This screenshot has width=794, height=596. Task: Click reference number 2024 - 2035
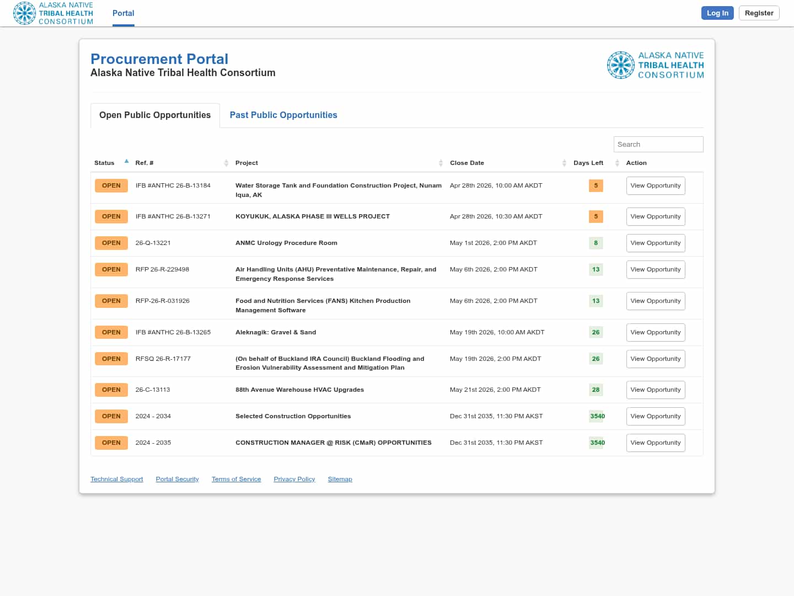pyautogui.click(x=153, y=443)
